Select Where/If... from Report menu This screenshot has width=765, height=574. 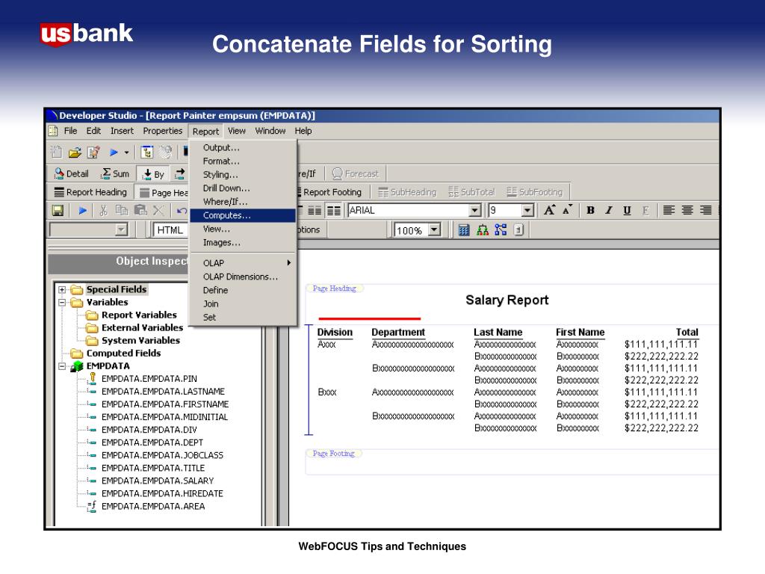click(x=243, y=202)
